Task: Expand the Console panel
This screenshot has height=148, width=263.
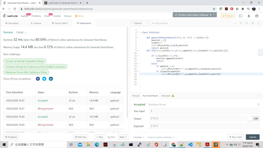Action: pos(138,137)
